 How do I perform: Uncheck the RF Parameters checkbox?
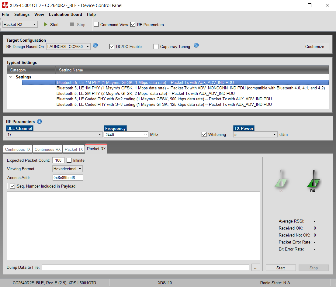(133, 24)
